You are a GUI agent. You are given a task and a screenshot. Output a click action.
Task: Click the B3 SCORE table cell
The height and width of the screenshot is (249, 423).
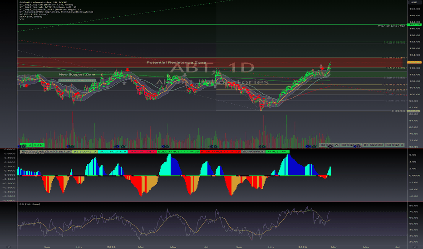click(85, 152)
